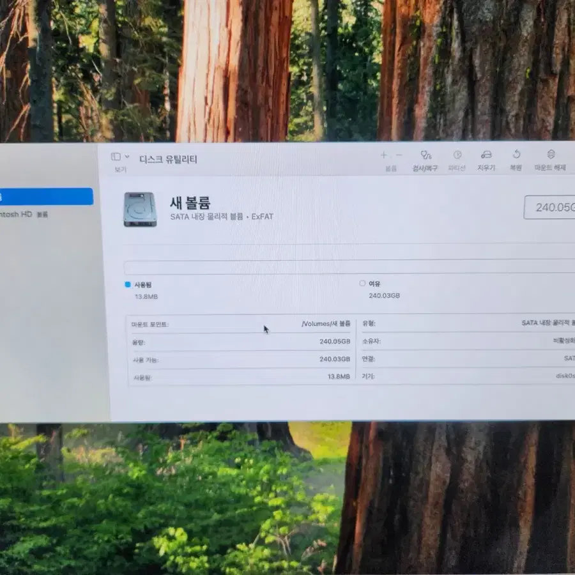Click the 기기 row label
The image size is (575, 575).
(368, 376)
